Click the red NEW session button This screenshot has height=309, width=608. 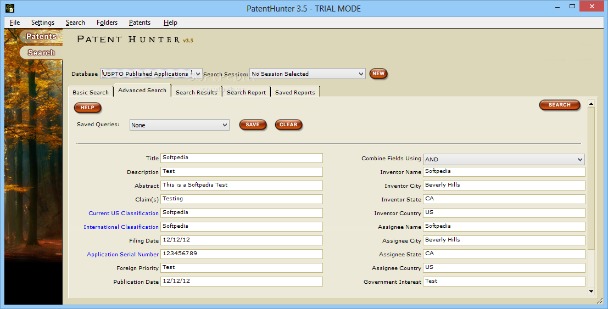tap(378, 74)
